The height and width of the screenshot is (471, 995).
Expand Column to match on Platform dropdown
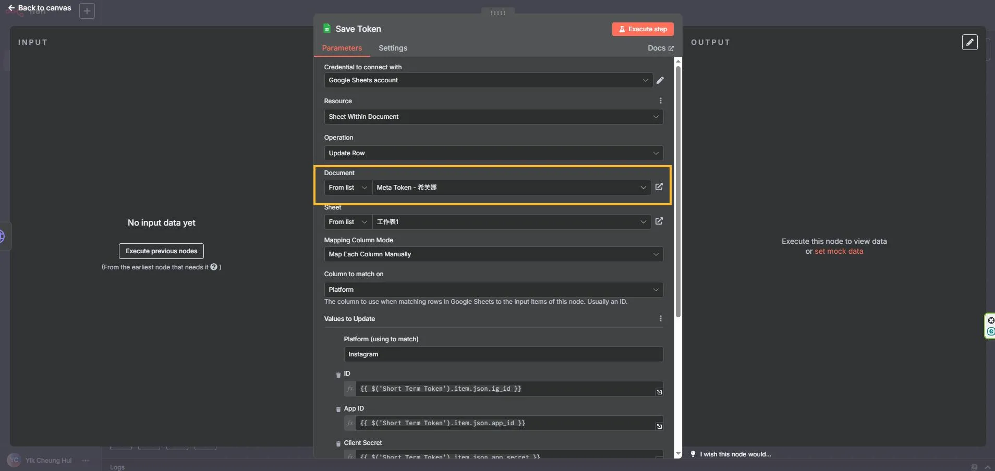(x=493, y=290)
